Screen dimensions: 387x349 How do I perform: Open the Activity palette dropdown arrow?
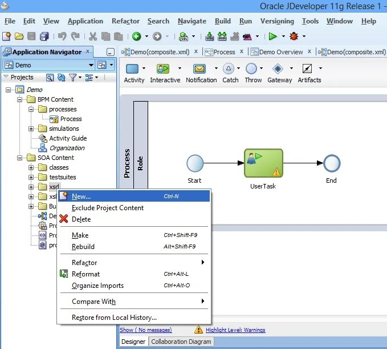coord(144,69)
